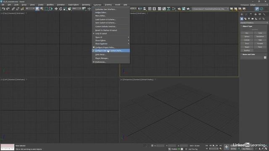Toggle the Lock UI Layout option

[x=111, y=34]
